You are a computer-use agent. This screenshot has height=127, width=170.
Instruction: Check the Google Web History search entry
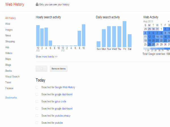37,87
